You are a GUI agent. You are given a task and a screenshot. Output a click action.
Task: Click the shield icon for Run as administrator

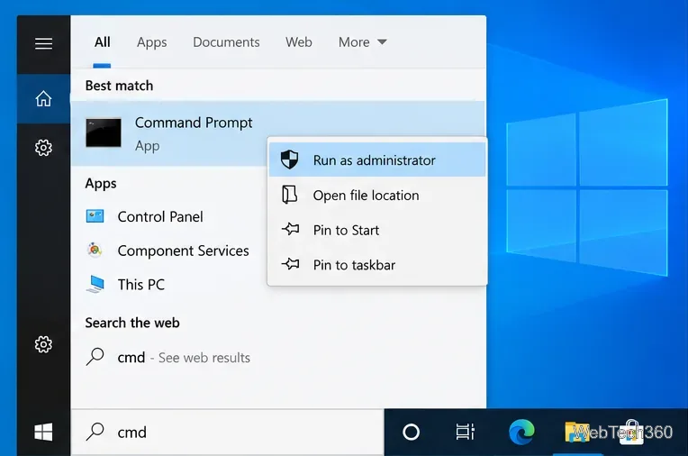click(290, 160)
